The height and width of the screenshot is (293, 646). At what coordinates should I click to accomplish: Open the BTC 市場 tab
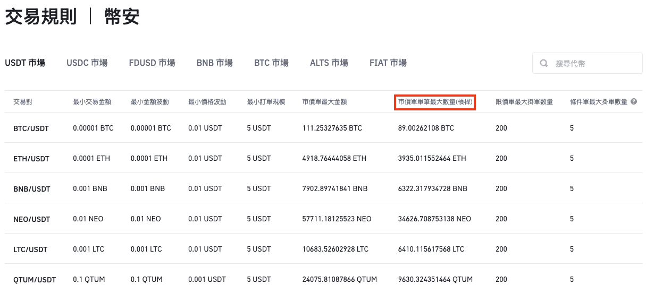[x=271, y=63]
